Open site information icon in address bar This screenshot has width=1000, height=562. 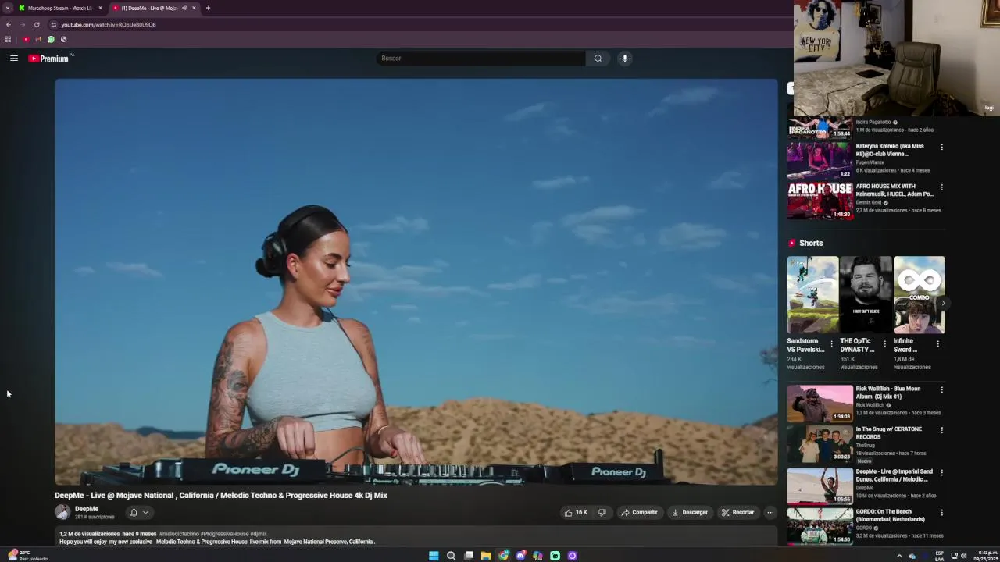pos(53,24)
